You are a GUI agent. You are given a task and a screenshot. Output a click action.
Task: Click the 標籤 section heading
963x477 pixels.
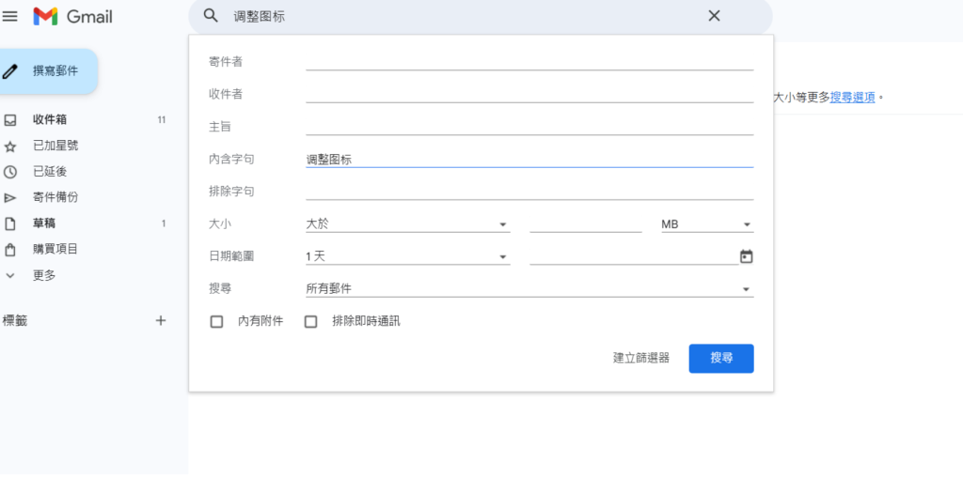(x=15, y=320)
